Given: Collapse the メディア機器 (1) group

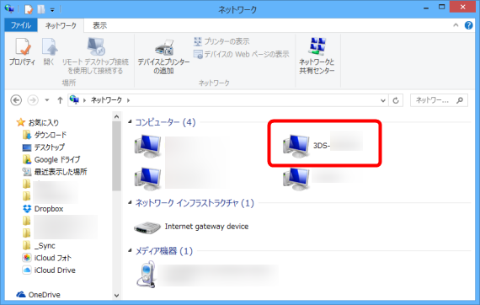Looking at the screenshot, I should (x=130, y=251).
